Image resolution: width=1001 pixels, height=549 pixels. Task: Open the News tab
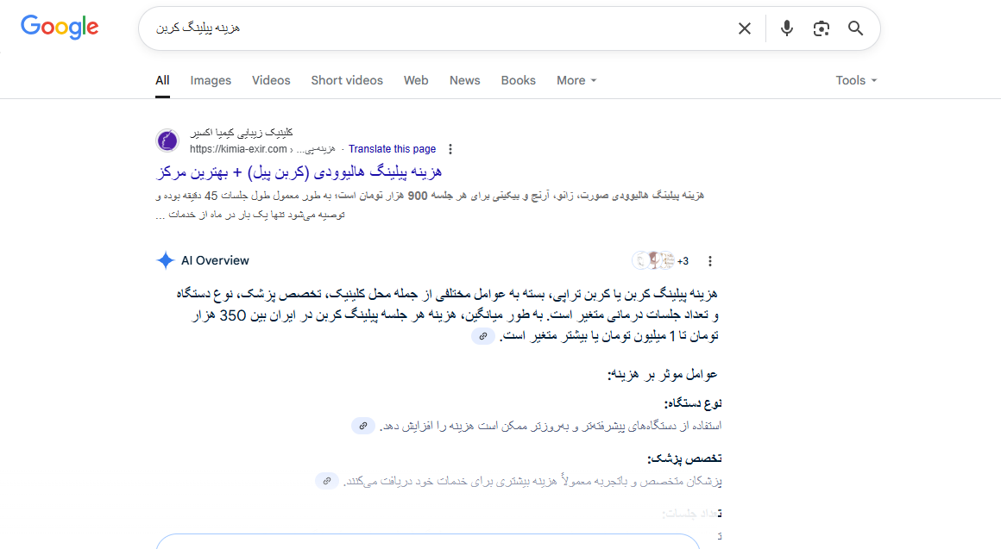point(465,80)
